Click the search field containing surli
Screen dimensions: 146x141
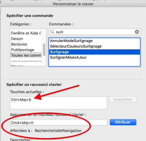point(95,32)
